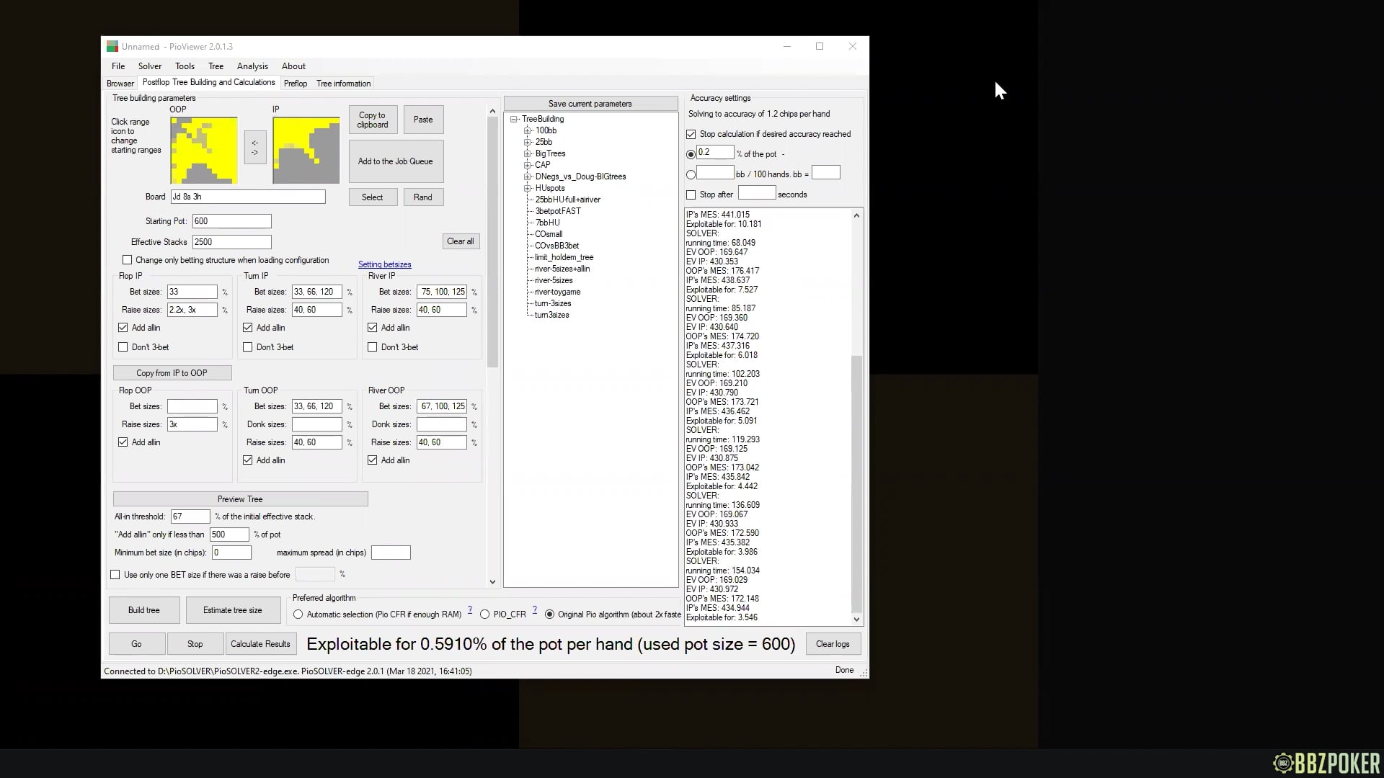1384x778 pixels.
Task: Uncheck Add allin in the Turn OOP section
Action: (x=248, y=460)
